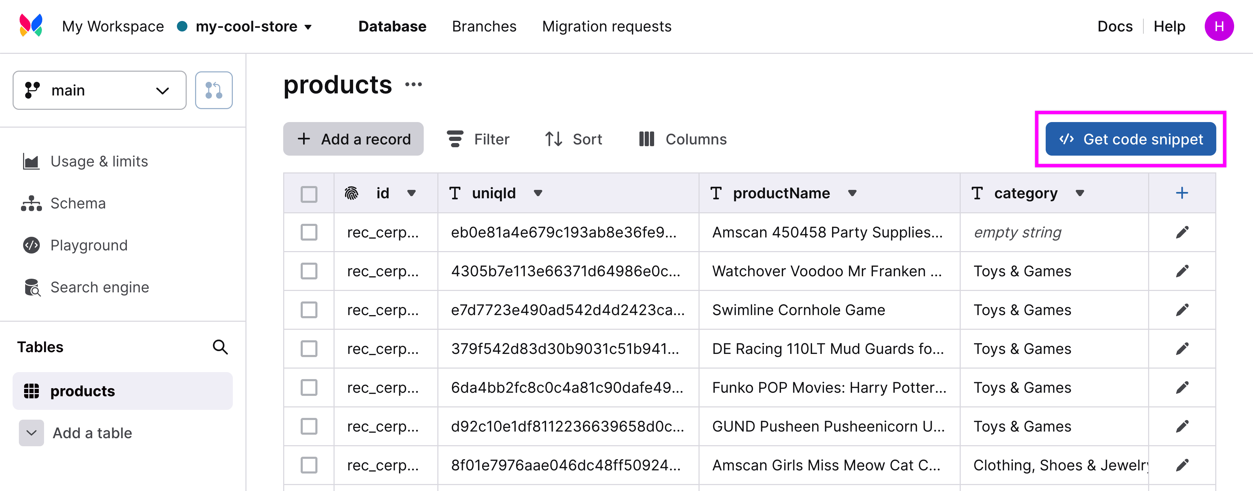
Task: Open the Docs link
Action: (x=1115, y=26)
